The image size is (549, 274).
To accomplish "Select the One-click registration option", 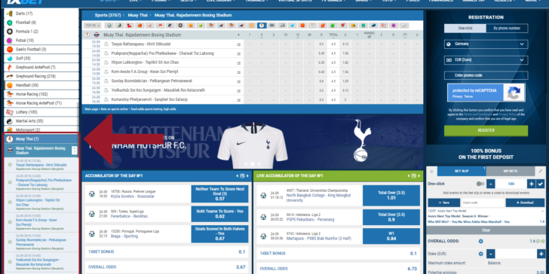I will [465, 29].
